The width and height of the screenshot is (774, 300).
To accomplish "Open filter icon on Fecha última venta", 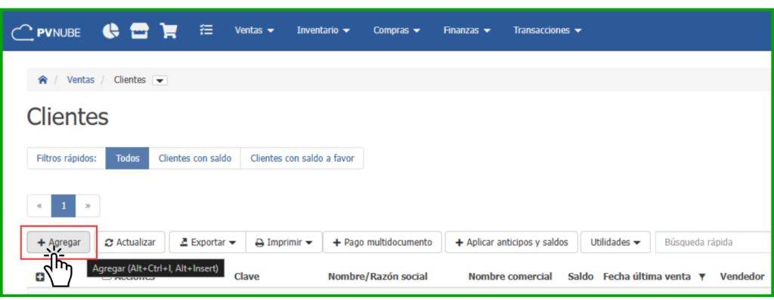I will (702, 277).
